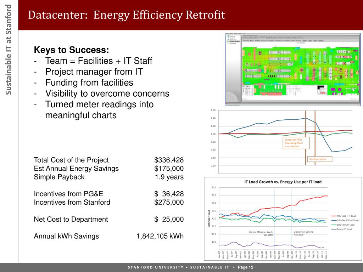The height and width of the screenshot is (272, 363).
Task: Select the value $ 25,000
Action: click(169, 219)
